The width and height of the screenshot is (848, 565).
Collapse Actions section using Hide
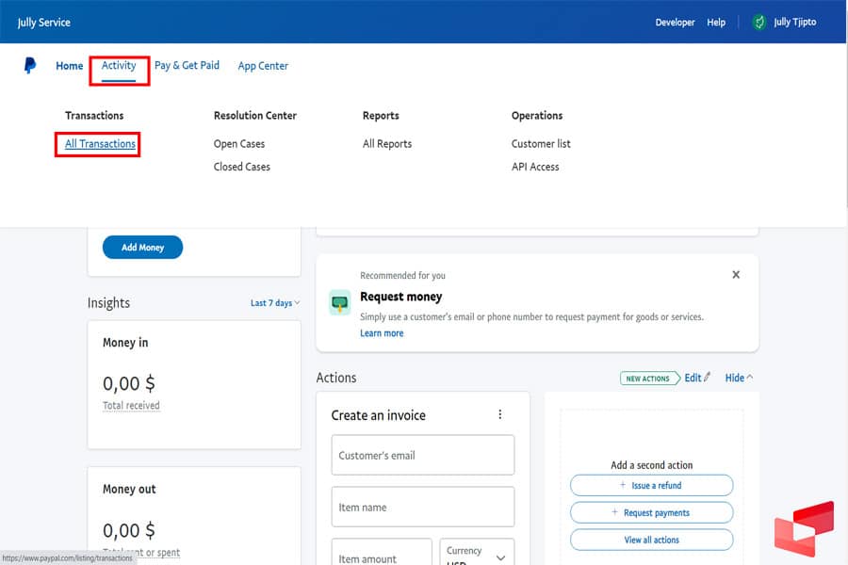point(739,378)
